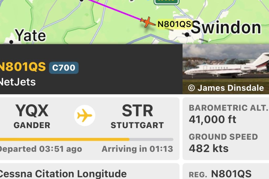Tap the N801QS flight label on the map
The image size is (269, 179).
174,24
